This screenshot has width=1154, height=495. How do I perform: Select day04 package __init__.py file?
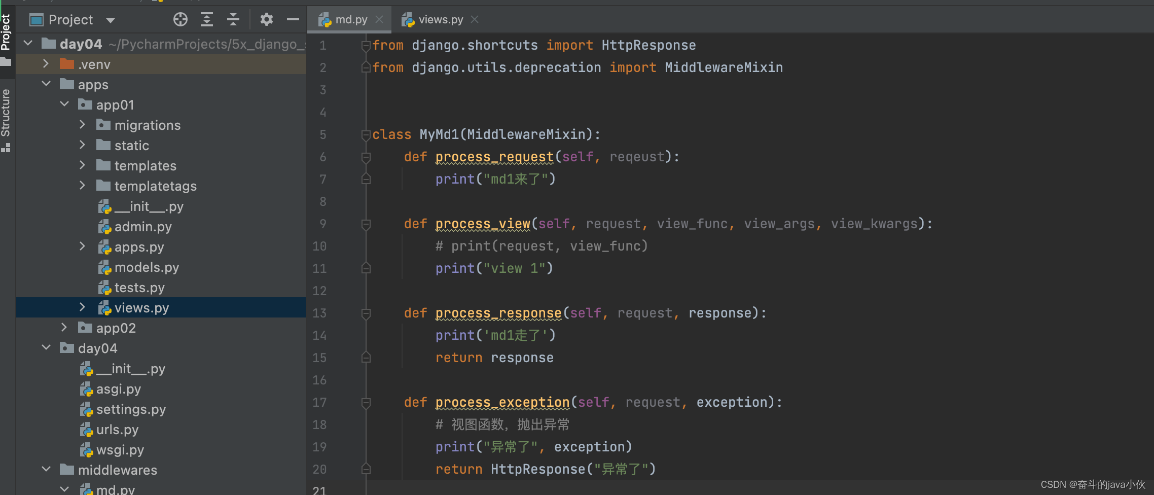coord(161,369)
